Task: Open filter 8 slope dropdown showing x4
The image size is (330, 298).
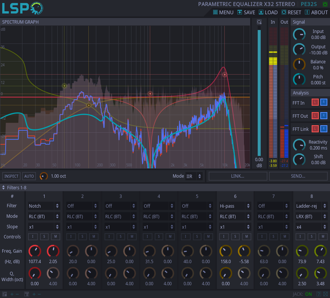Action: click(312, 227)
